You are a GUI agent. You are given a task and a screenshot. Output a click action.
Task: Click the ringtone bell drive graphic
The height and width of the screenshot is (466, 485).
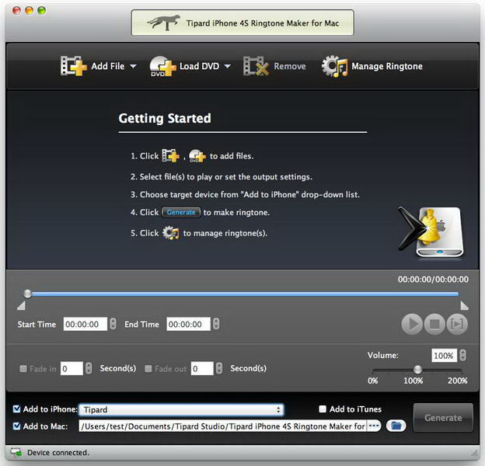[x=431, y=232]
